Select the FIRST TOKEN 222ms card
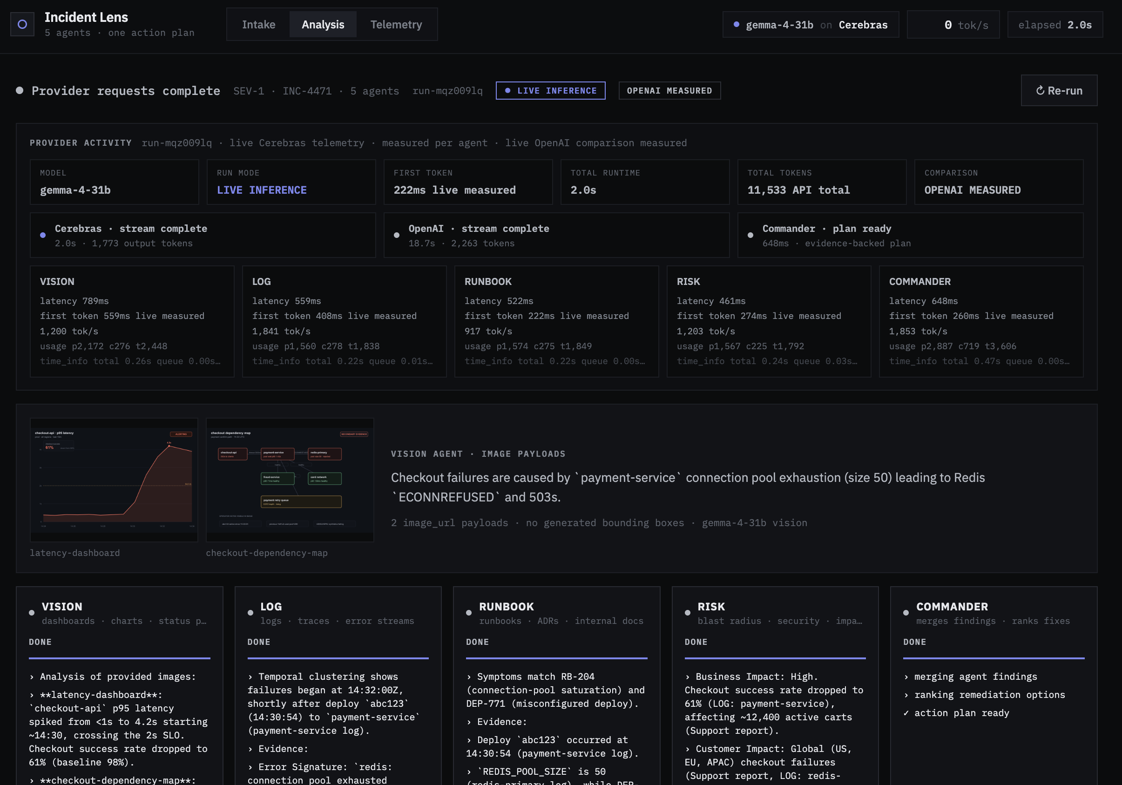The height and width of the screenshot is (785, 1122). tap(468, 182)
